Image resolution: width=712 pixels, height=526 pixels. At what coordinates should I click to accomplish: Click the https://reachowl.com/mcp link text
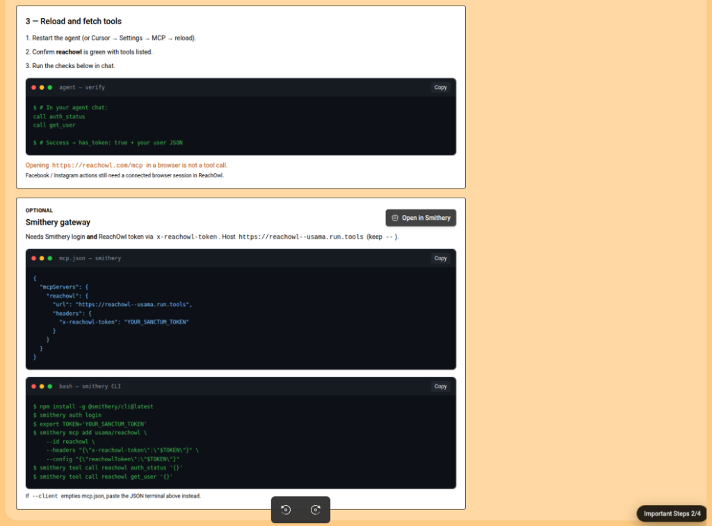(x=97, y=166)
